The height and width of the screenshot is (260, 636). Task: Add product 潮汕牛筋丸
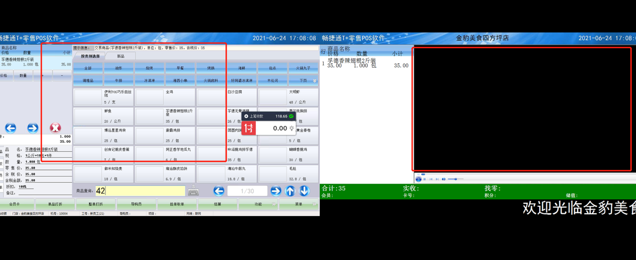tap(227, 174)
